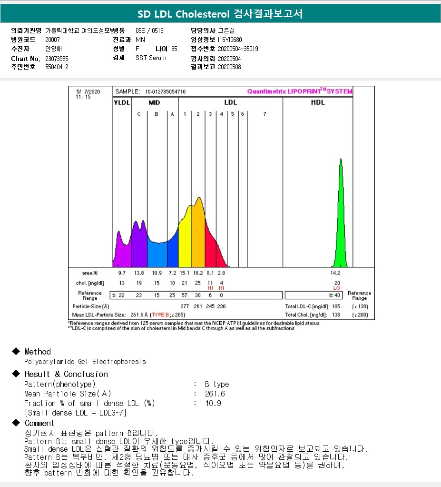Click the ward code "05E / 0519"

149,31
